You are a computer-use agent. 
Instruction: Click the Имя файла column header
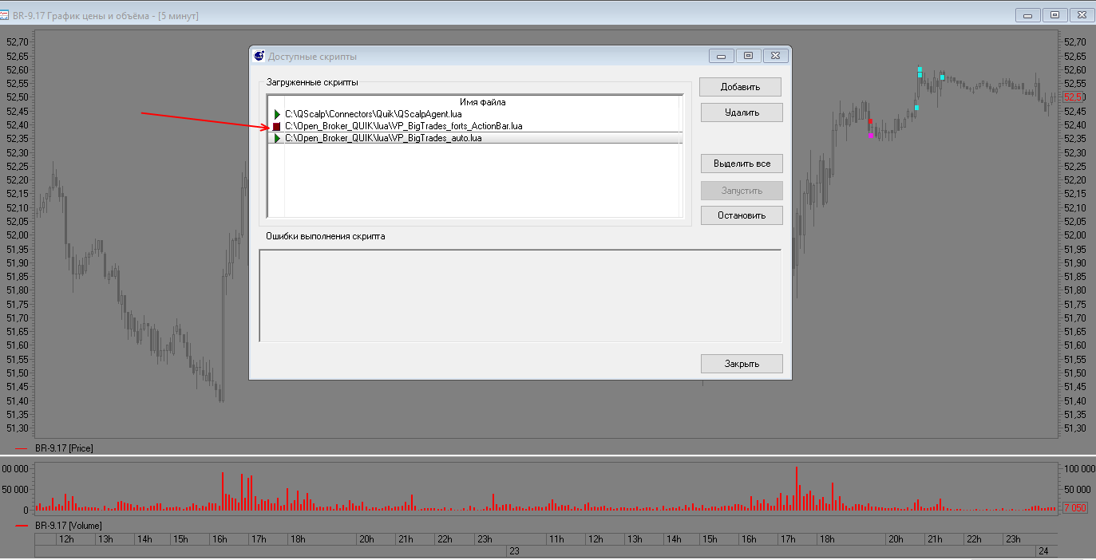click(x=482, y=102)
